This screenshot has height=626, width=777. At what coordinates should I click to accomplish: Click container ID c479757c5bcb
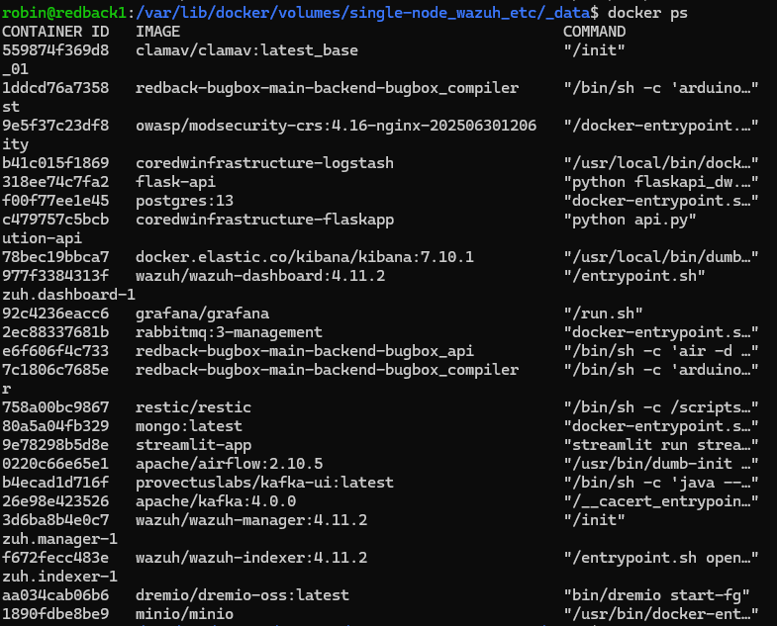click(x=55, y=220)
